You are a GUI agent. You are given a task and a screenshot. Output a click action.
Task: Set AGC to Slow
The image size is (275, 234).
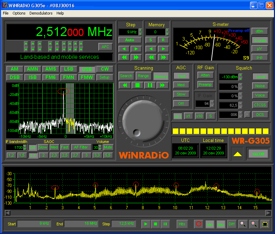181,94
